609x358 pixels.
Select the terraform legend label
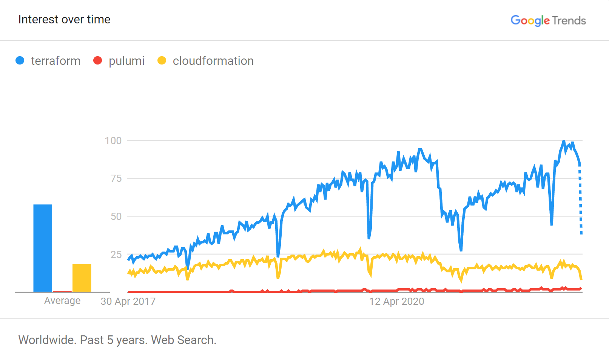(x=56, y=61)
